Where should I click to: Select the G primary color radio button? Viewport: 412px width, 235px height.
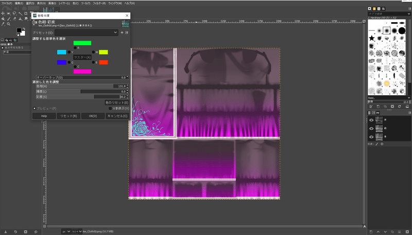(x=69, y=62)
